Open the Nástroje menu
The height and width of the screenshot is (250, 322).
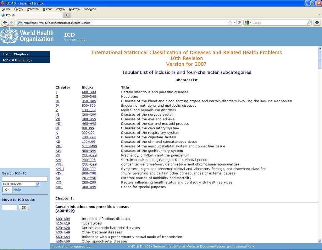coord(74,9)
